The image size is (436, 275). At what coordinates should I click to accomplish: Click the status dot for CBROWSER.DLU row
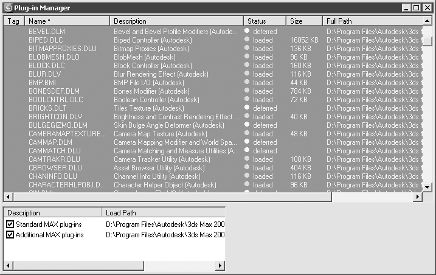(247, 167)
